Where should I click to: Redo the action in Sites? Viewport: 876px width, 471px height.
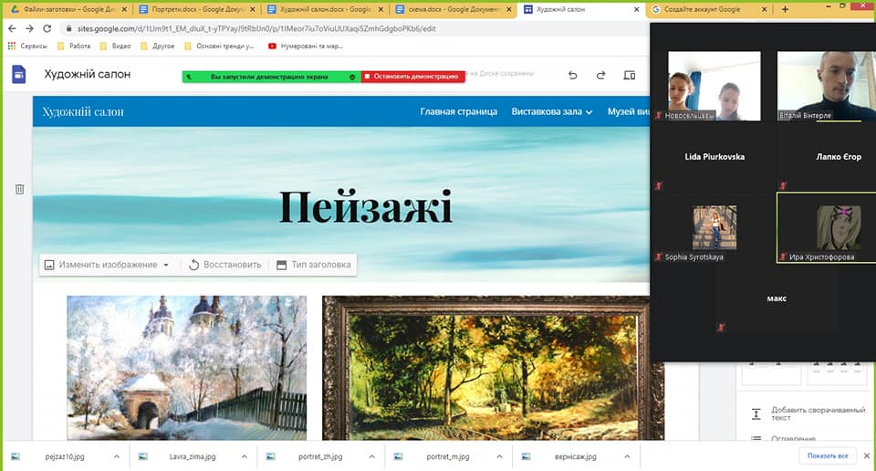600,75
